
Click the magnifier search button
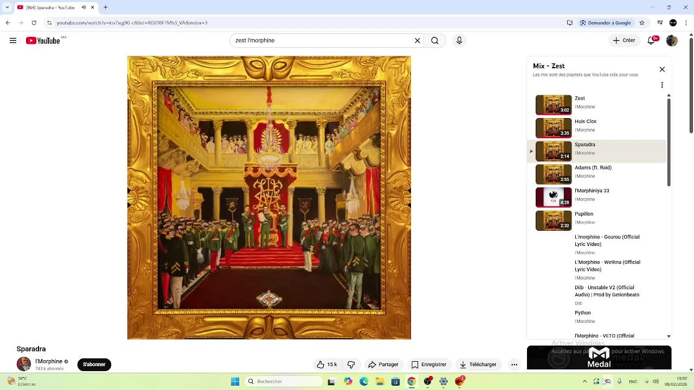point(435,41)
